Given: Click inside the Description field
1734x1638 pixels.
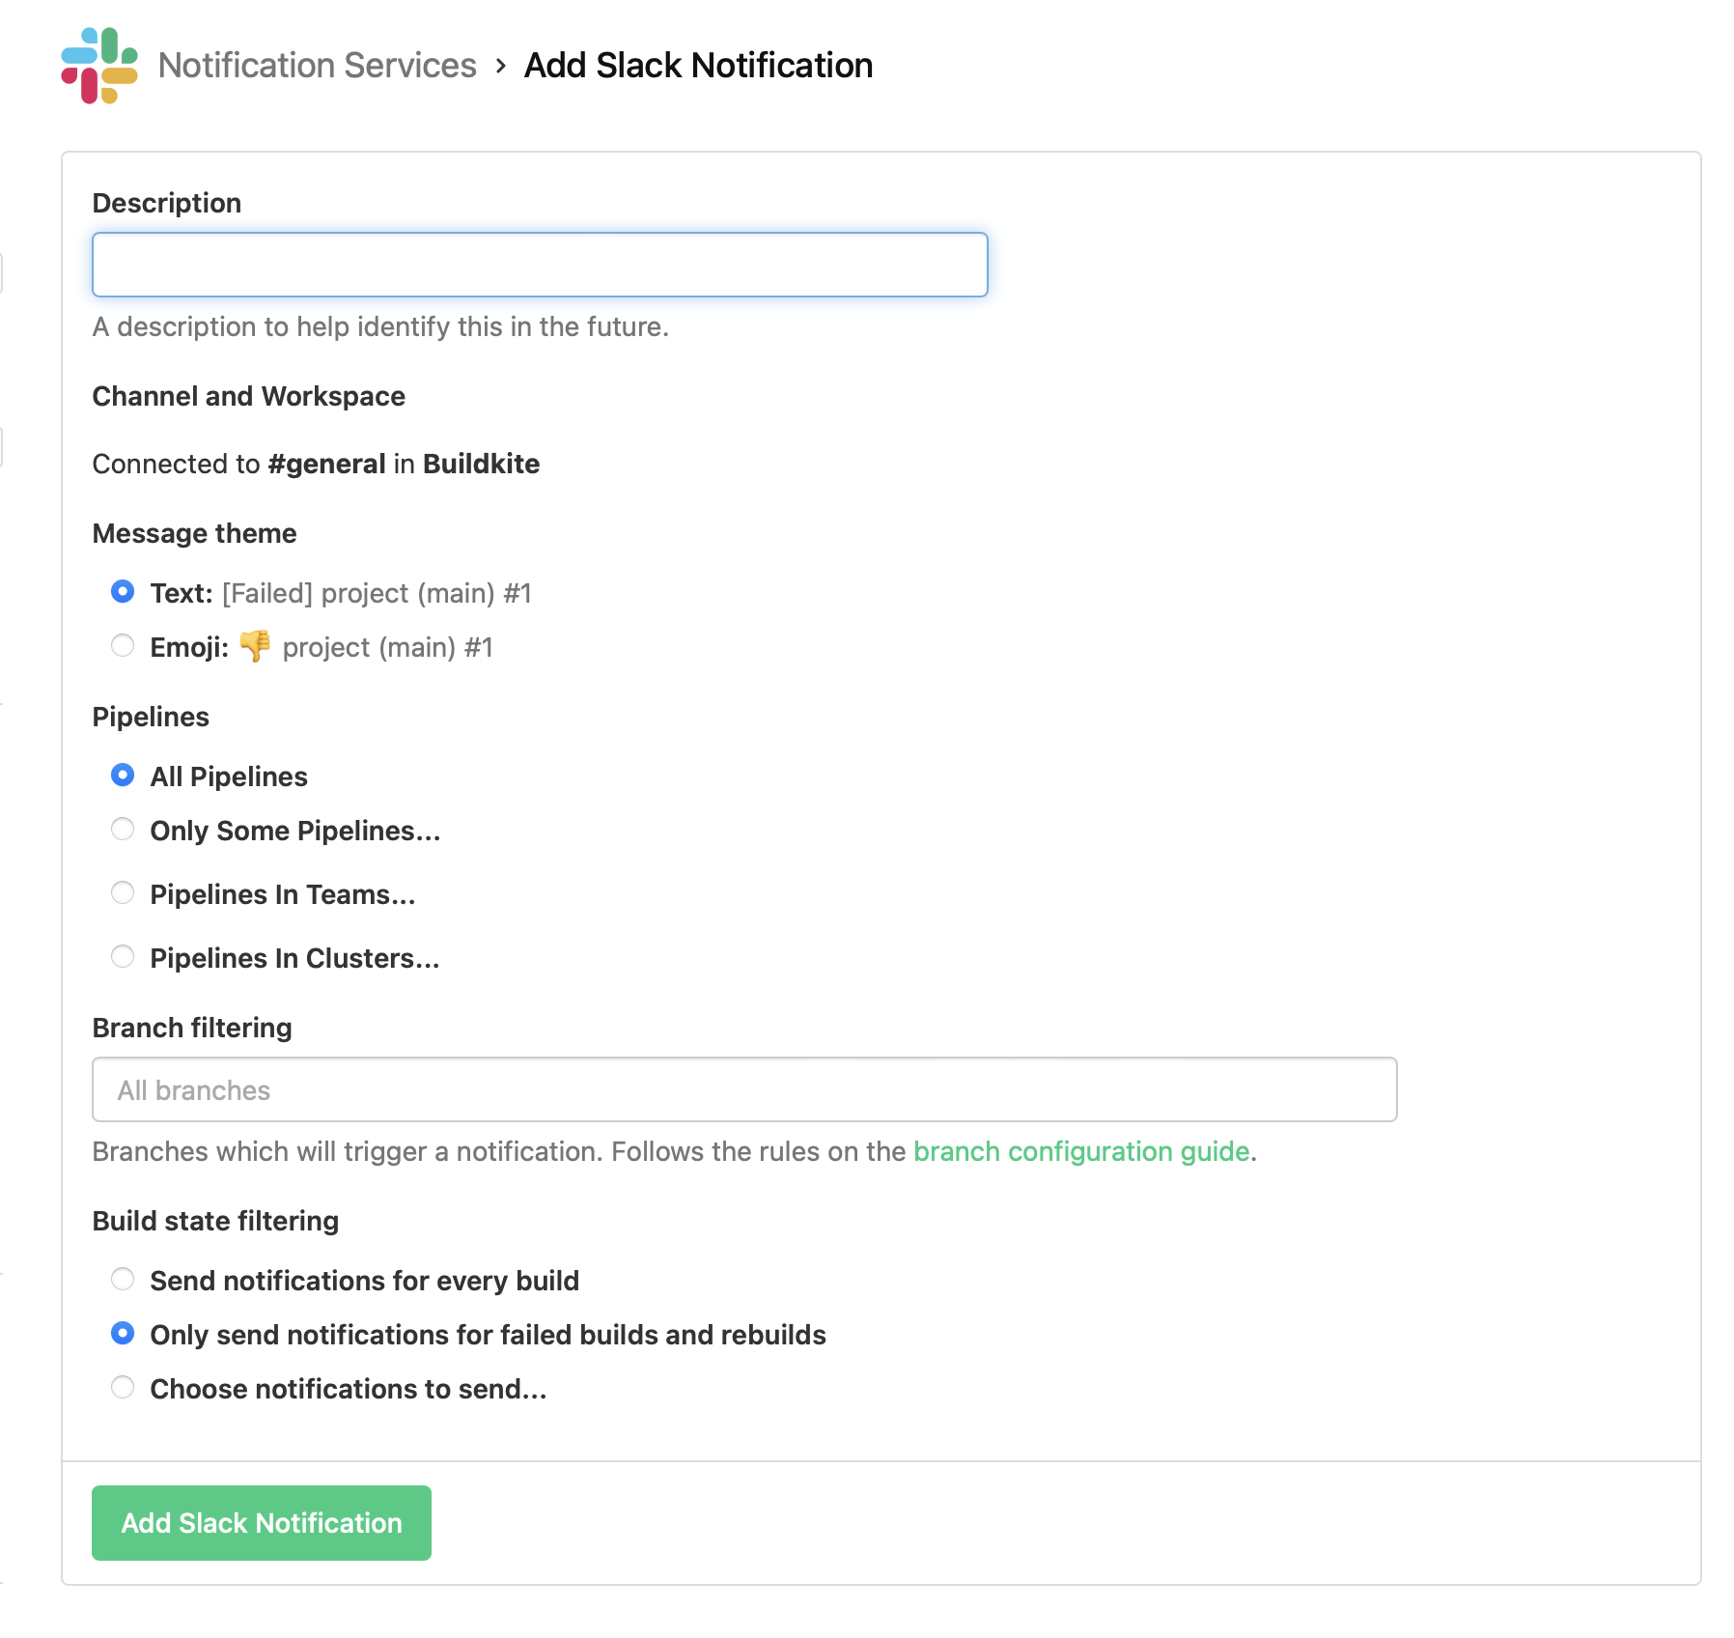Looking at the screenshot, I should pos(539,264).
